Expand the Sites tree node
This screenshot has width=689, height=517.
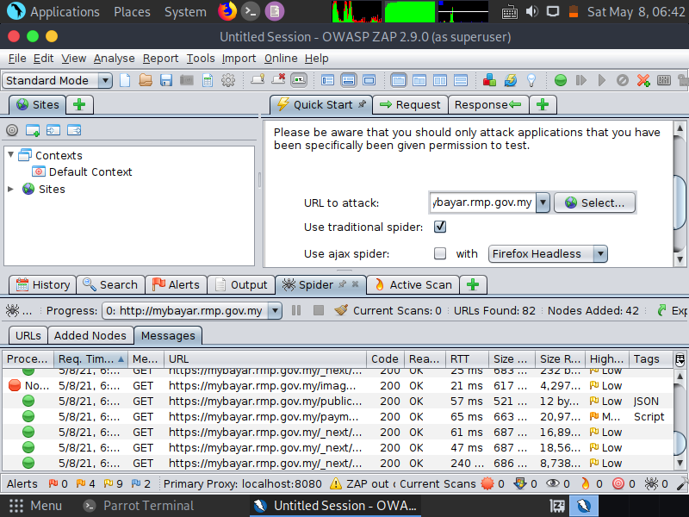click(11, 189)
